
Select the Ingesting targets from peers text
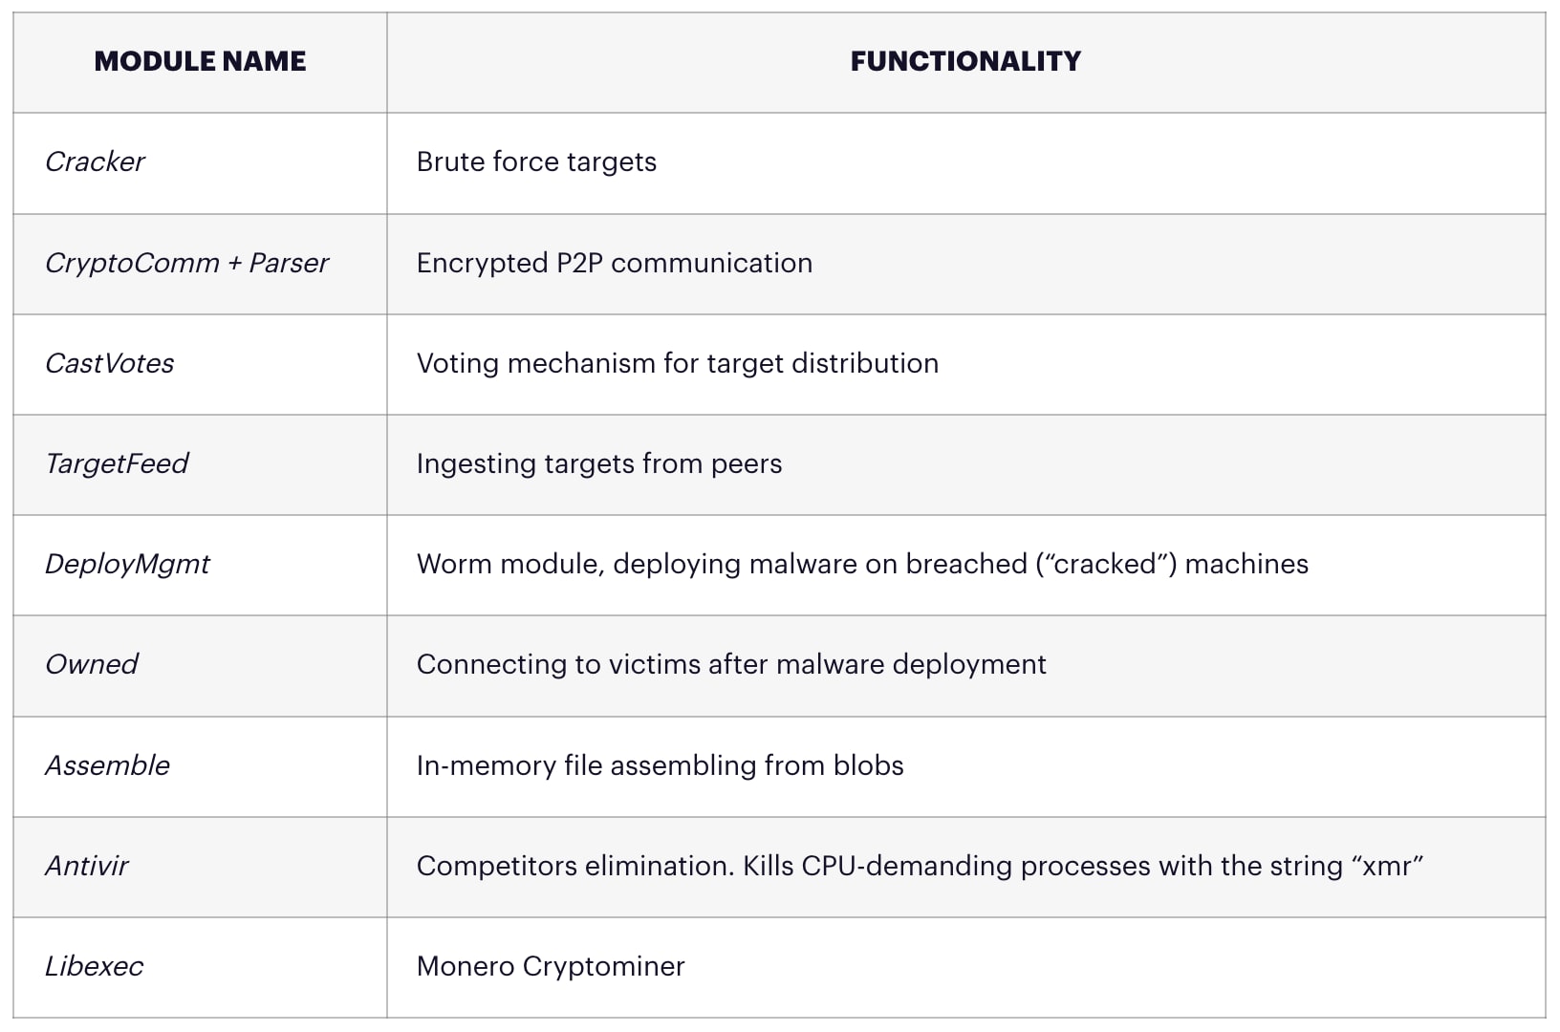coord(599,463)
